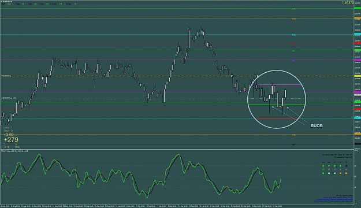
Task: Click the Short position count text
Action: [x=8, y=131]
